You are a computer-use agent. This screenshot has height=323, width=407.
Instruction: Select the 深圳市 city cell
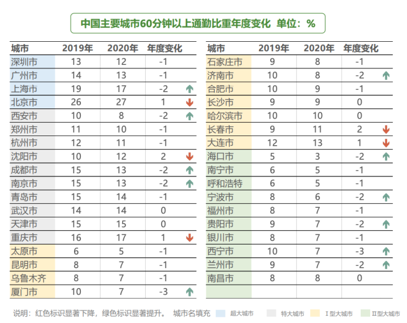[25, 62]
